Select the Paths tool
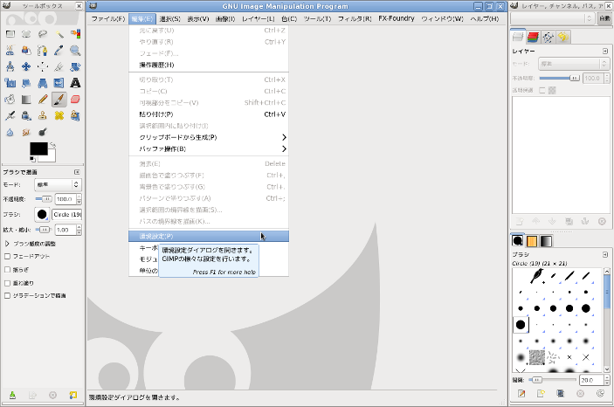Image resolution: width=614 pixels, height=407 pixels. pos(43,51)
